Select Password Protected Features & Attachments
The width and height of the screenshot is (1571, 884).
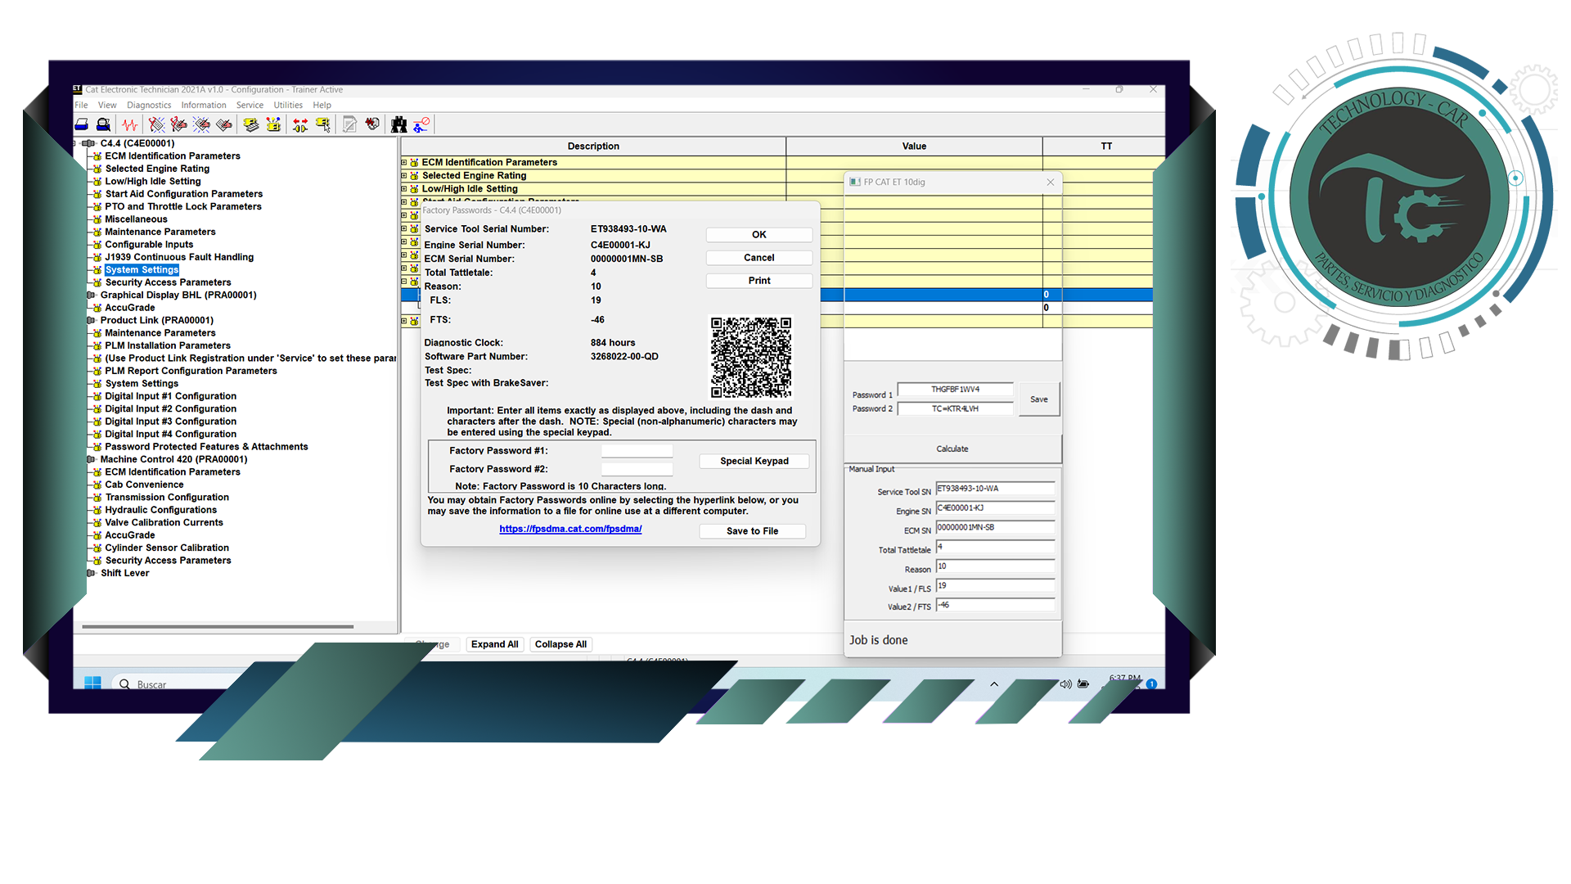tap(206, 447)
